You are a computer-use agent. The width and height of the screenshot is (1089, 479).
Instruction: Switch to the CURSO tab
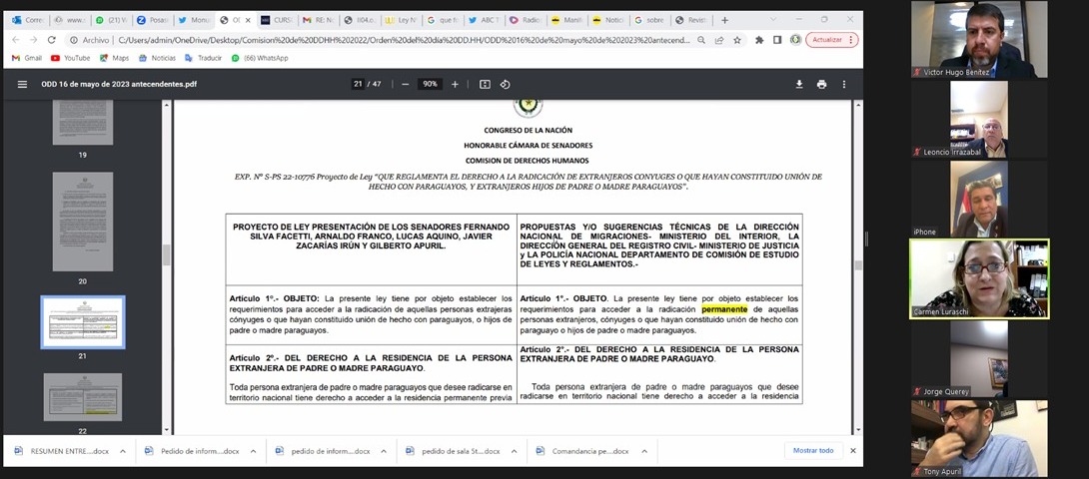tap(277, 20)
